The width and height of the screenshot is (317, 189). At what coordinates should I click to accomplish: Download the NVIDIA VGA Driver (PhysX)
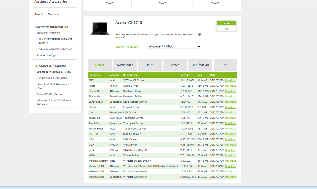231,150
